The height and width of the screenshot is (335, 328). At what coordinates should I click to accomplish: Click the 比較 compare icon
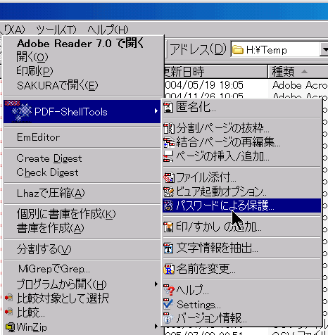coord(9,312)
